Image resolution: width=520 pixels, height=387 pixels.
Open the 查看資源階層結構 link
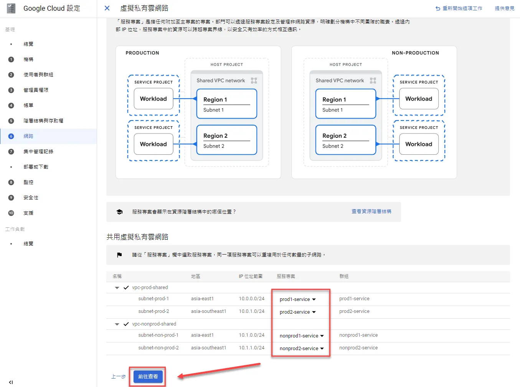point(371,212)
